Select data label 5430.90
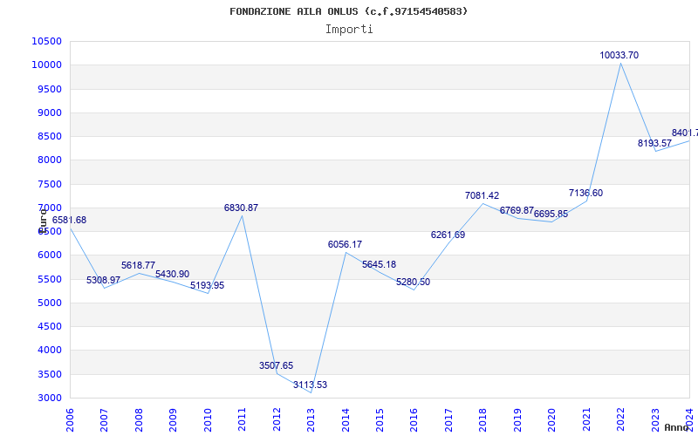698x436 pixels. (172, 274)
